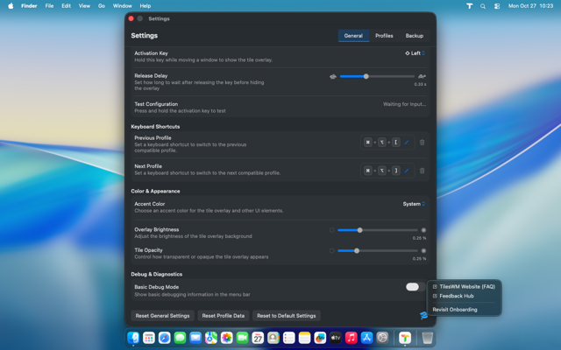
Task: Click the Overlay Brightness slider handle
Action: (360, 230)
